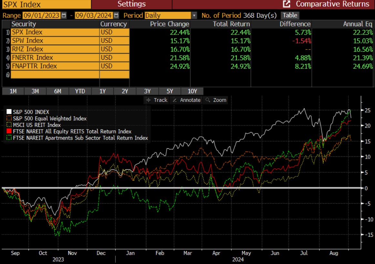Image resolution: width=375 pixels, height=264 pixels.
Task: Click the USD currency for SPX Index
Action: point(114,32)
